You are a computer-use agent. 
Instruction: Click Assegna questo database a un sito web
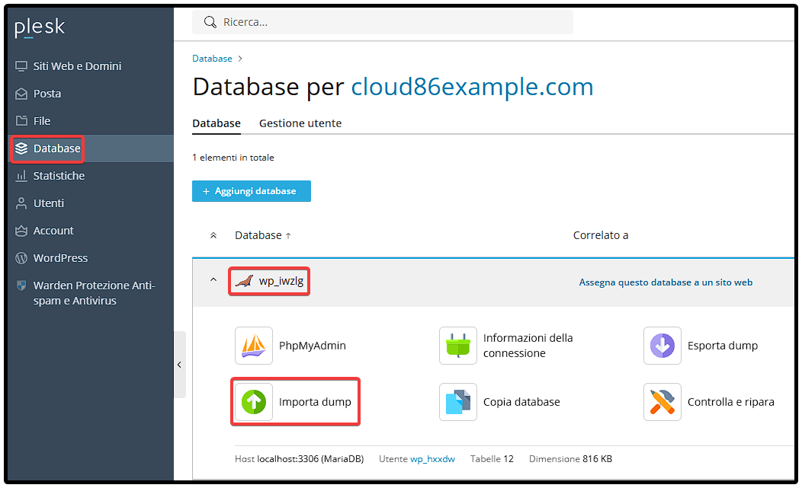pyautogui.click(x=666, y=282)
